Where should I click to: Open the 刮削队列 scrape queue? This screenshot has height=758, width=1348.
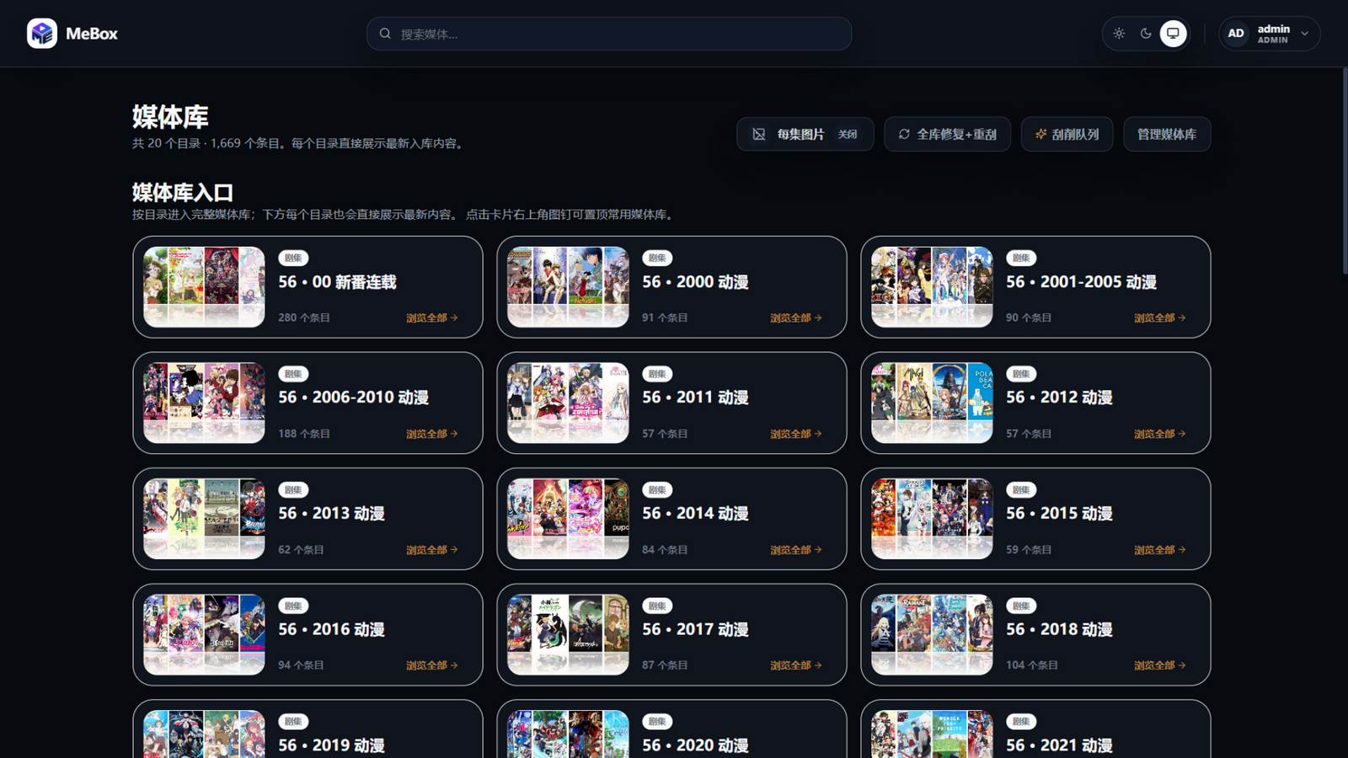[1067, 134]
